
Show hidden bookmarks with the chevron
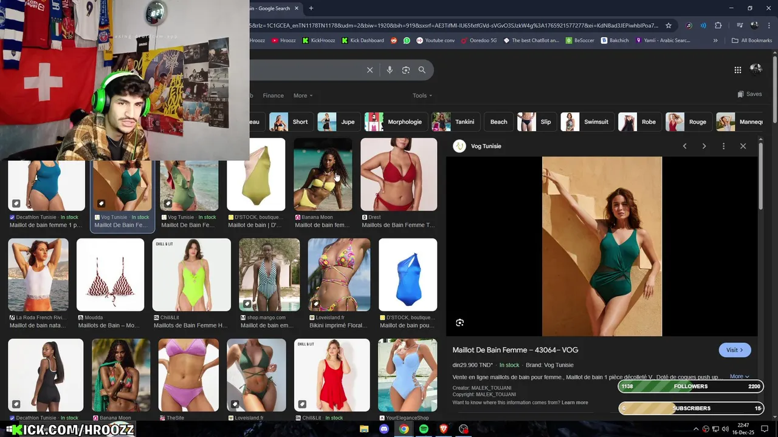(715, 41)
